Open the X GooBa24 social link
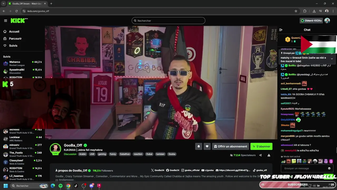This screenshot has height=190, width=337. click(157, 170)
